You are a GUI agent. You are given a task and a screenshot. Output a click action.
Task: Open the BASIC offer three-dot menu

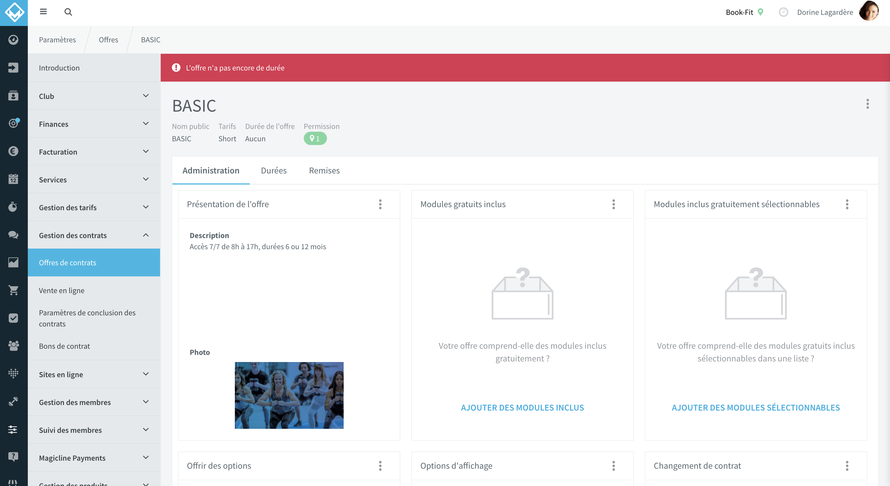pyautogui.click(x=867, y=104)
